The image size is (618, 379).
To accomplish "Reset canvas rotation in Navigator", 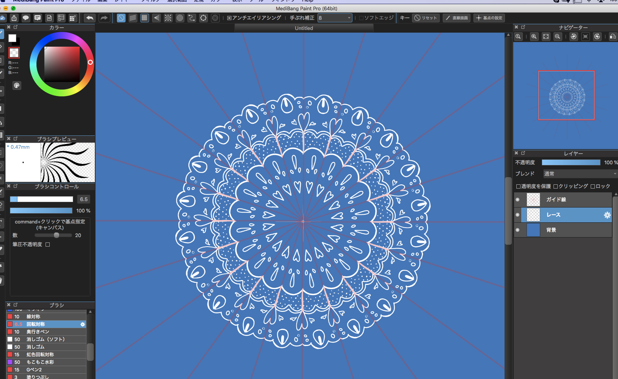I will [585, 36].
